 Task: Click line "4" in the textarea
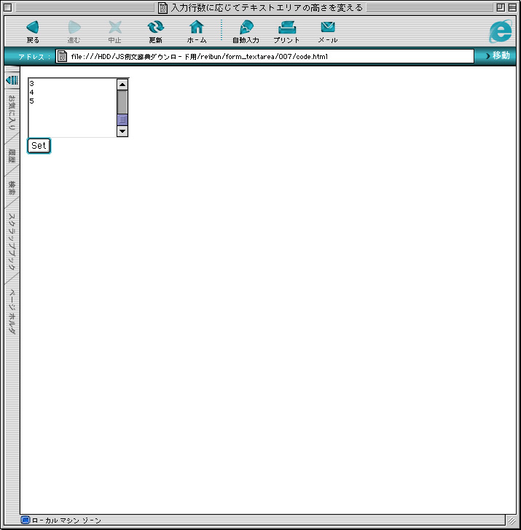coord(32,93)
